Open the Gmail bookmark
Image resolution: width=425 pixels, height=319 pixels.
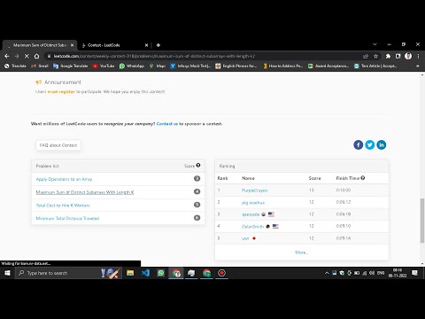pyautogui.click(x=40, y=66)
